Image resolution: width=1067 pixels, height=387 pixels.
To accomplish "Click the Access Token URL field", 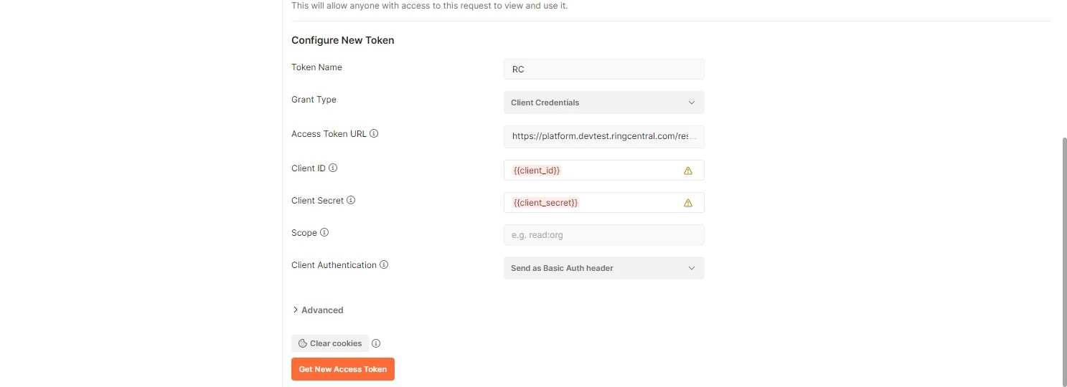I will [603, 136].
